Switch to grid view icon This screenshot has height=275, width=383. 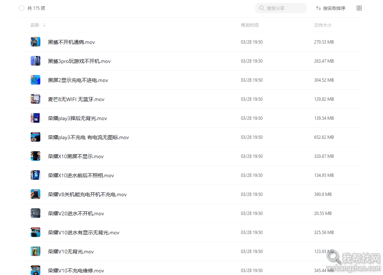[359, 8]
